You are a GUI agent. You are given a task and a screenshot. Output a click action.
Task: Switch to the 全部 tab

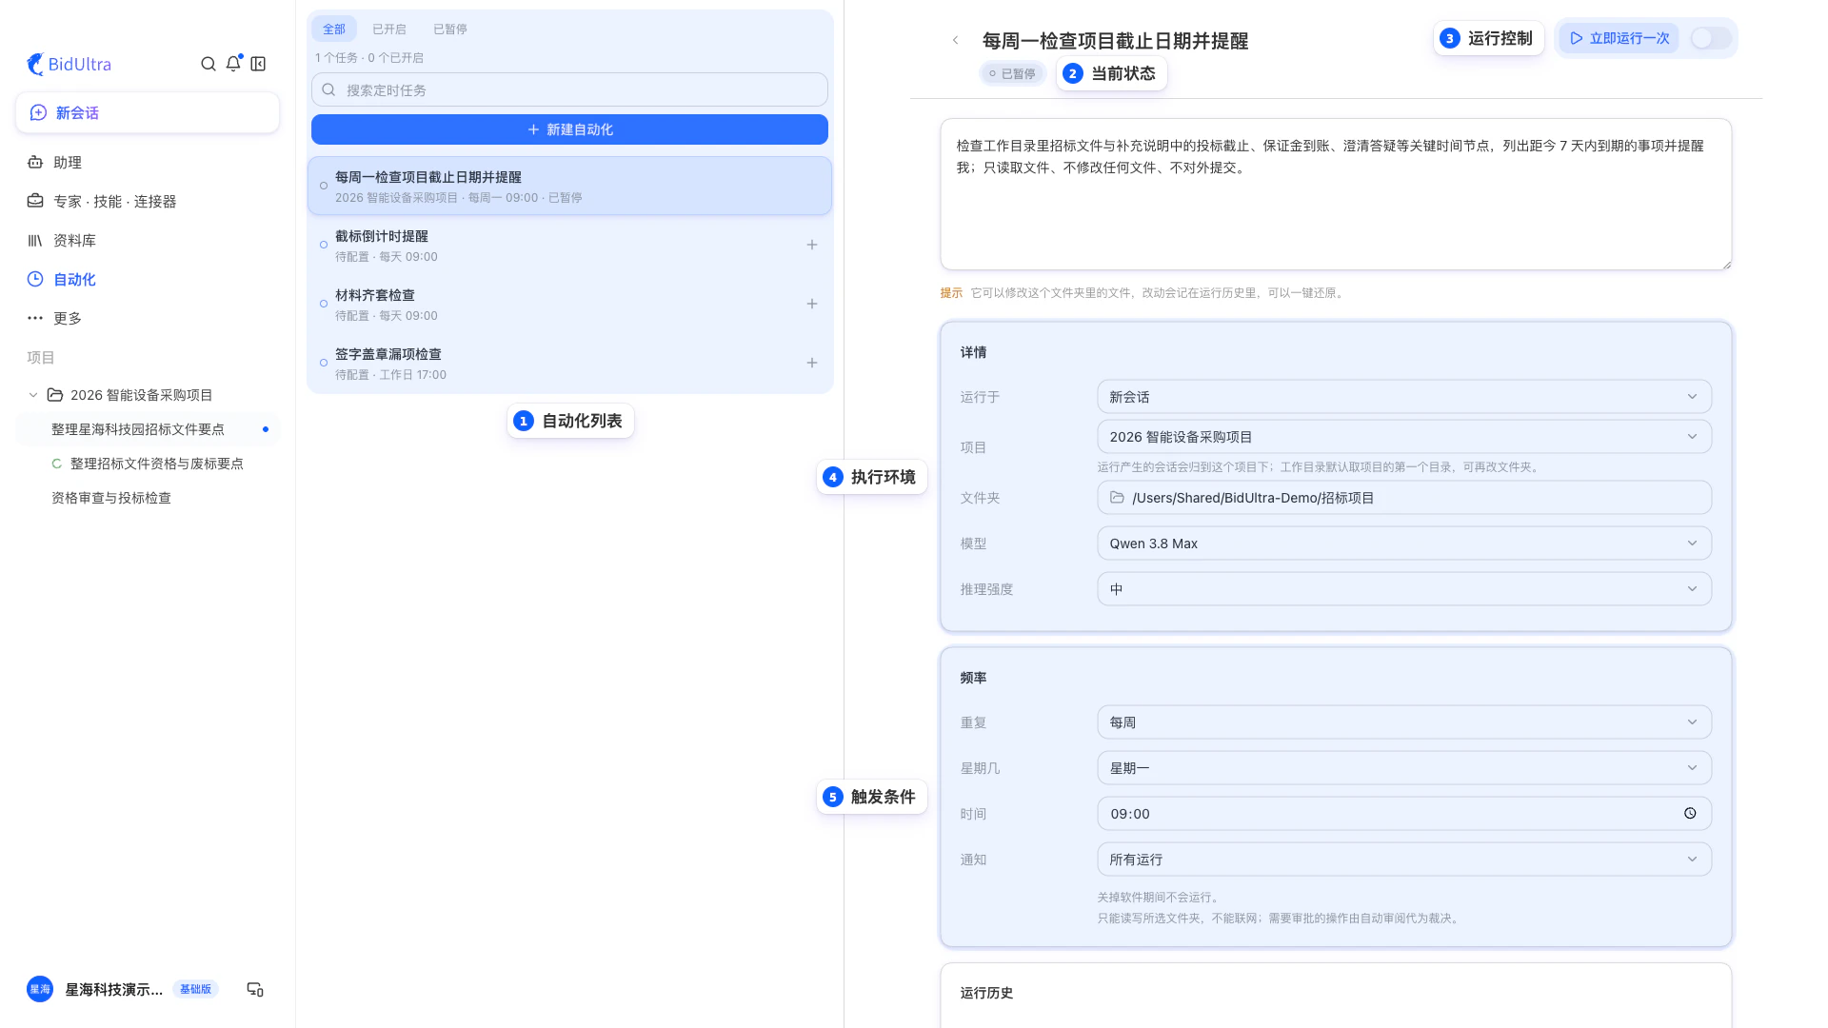334,29
